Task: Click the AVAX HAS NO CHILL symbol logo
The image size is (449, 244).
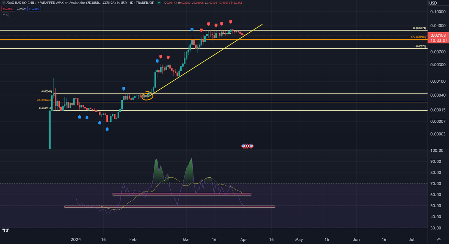Action: click(x=4, y=3)
